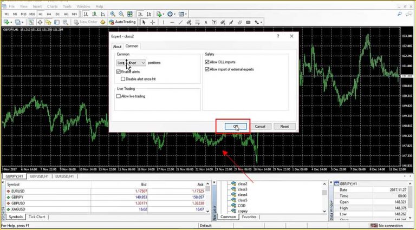The image size is (416, 230).
Task: Toggle Terminal panel toolbar icon
Action: (x=57, y=22)
